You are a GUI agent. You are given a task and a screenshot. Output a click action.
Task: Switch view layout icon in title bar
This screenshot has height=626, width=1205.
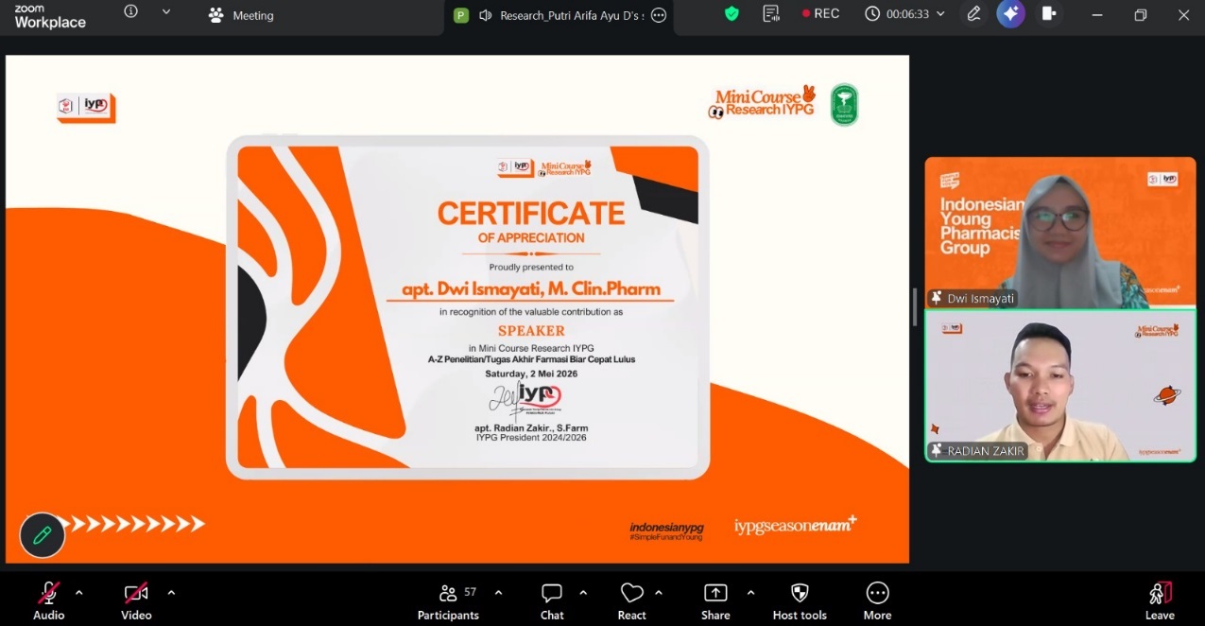pyautogui.click(x=1048, y=14)
